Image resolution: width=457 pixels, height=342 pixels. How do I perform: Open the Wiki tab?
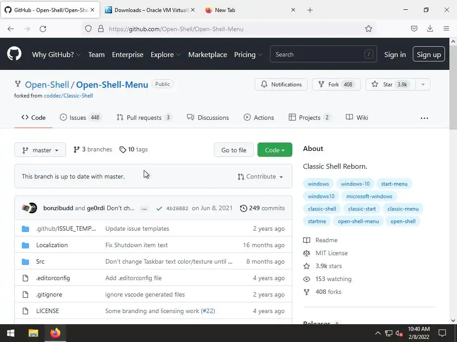coord(357,118)
